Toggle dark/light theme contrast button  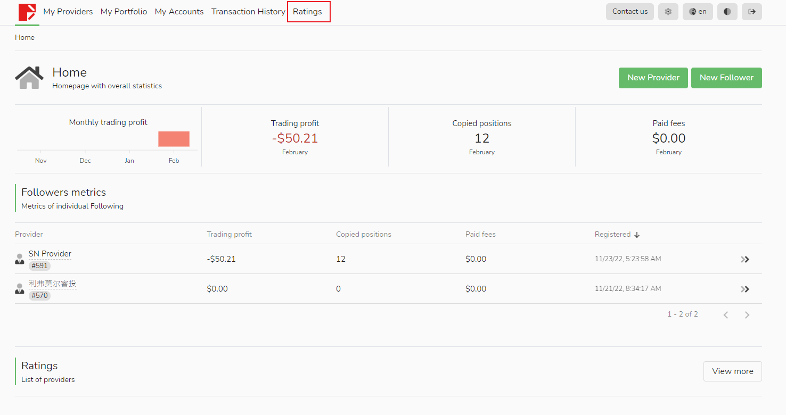(727, 12)
